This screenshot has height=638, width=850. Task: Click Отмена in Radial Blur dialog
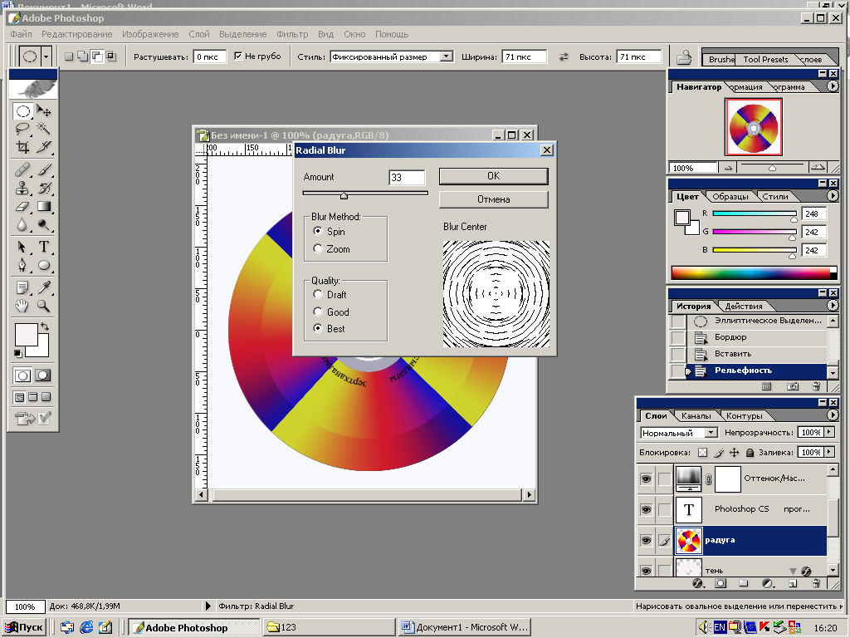click(493, 199)
